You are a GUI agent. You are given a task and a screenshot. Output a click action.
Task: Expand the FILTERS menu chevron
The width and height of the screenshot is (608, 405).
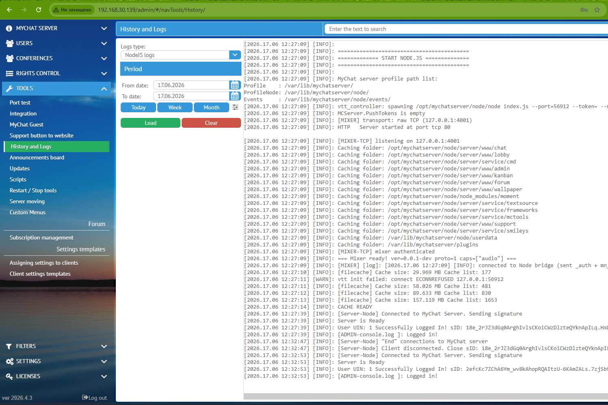(104, 346)
